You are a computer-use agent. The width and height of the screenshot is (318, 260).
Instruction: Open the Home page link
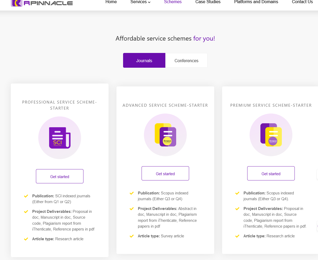pyautogui.click(x=111, y=2)
